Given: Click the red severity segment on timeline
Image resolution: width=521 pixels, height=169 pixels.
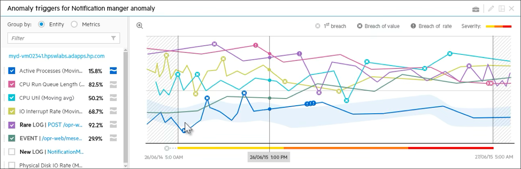Looking at the screenshot, I should pos(451,148).
